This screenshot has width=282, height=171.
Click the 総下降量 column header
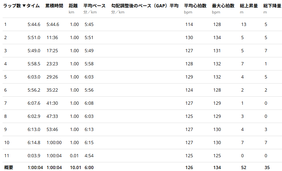272,6
